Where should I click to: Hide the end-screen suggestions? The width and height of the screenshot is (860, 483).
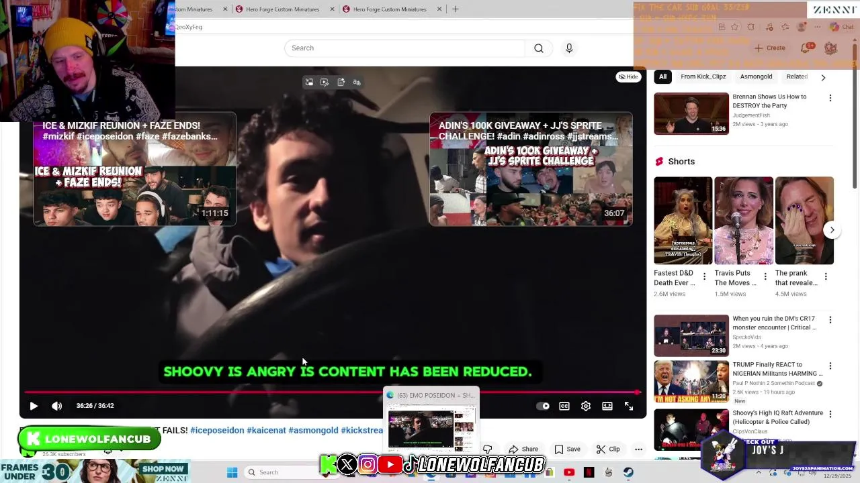point(628,76)
